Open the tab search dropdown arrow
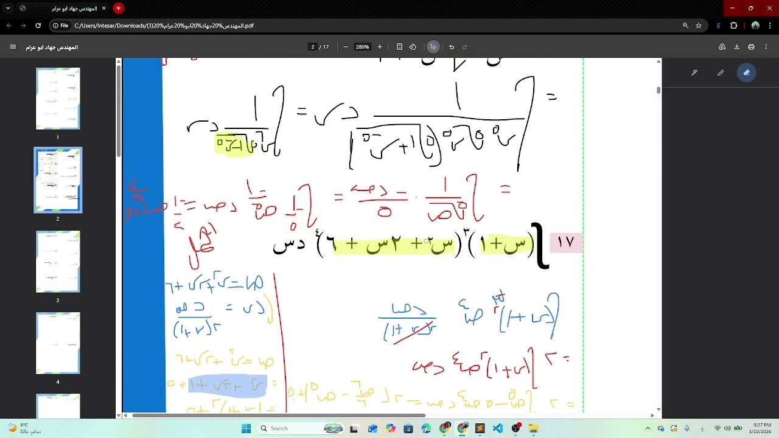Image resolution: width=779 pixels, height=438 pixels. (8, 8)
